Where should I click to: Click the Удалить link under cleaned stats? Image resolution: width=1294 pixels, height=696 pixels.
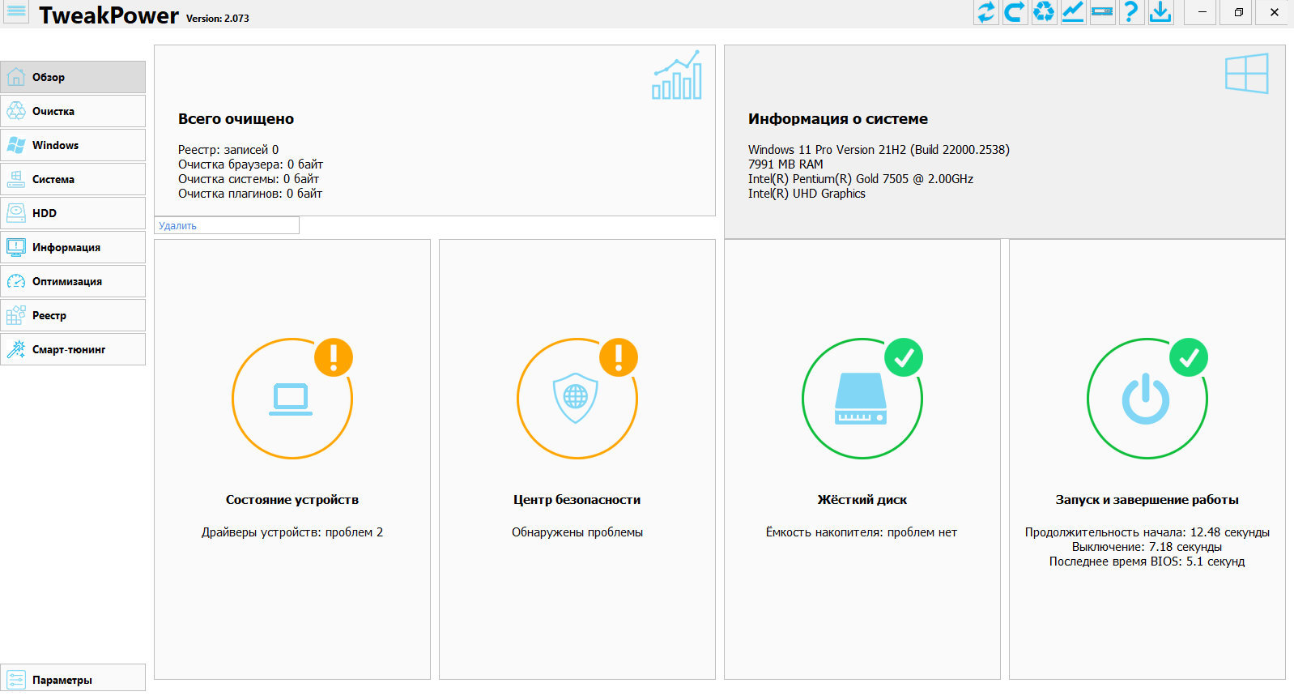tap(177, 226)
